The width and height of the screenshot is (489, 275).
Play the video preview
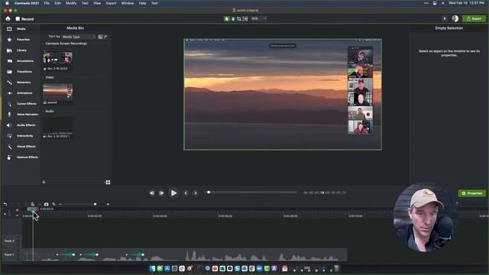(x=173, y=193)
